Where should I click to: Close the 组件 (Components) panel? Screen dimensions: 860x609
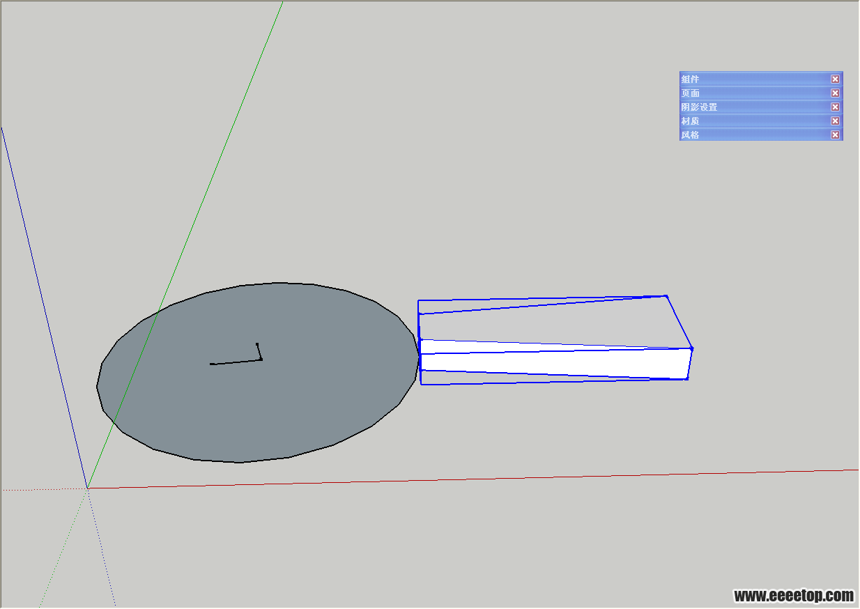(x=835, y=79)
